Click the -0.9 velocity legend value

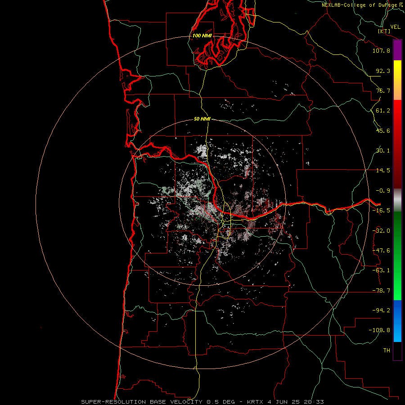[x=383, y=191]
